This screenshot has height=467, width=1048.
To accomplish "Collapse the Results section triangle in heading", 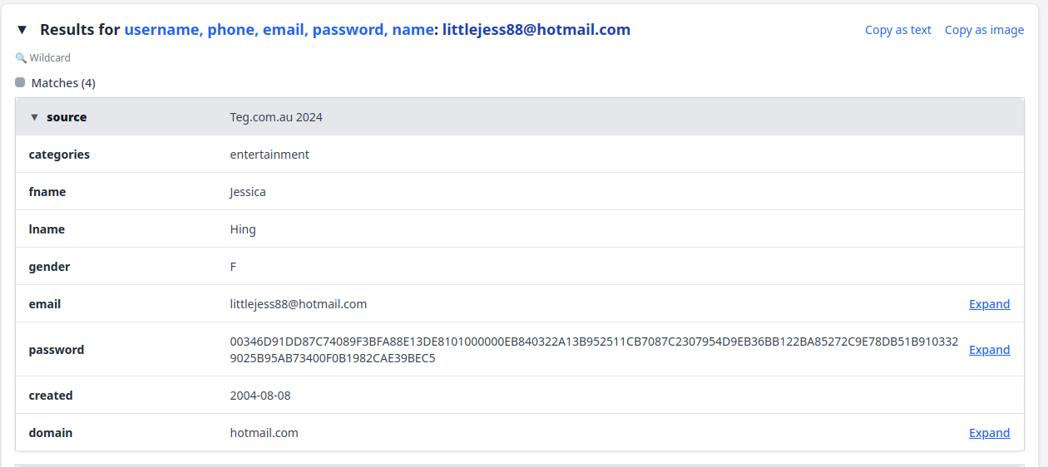I will pos(22,30).
